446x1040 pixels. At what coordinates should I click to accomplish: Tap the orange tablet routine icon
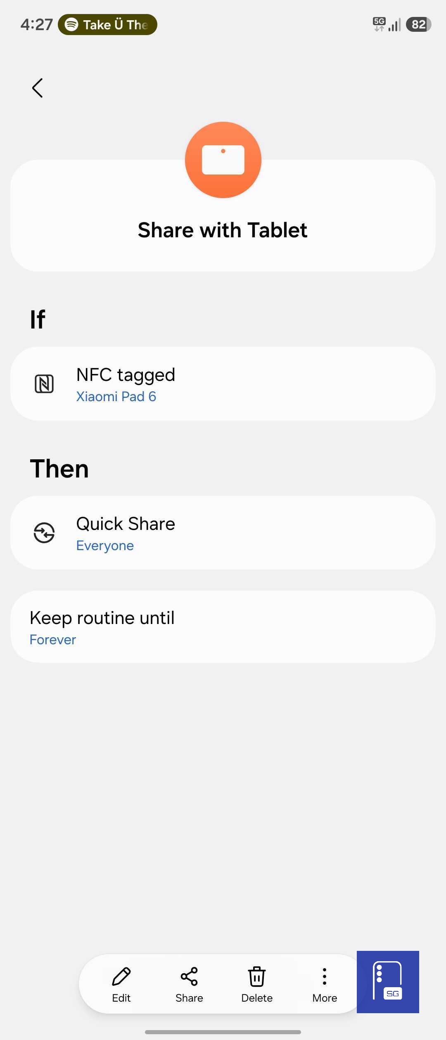click(223, 160)
